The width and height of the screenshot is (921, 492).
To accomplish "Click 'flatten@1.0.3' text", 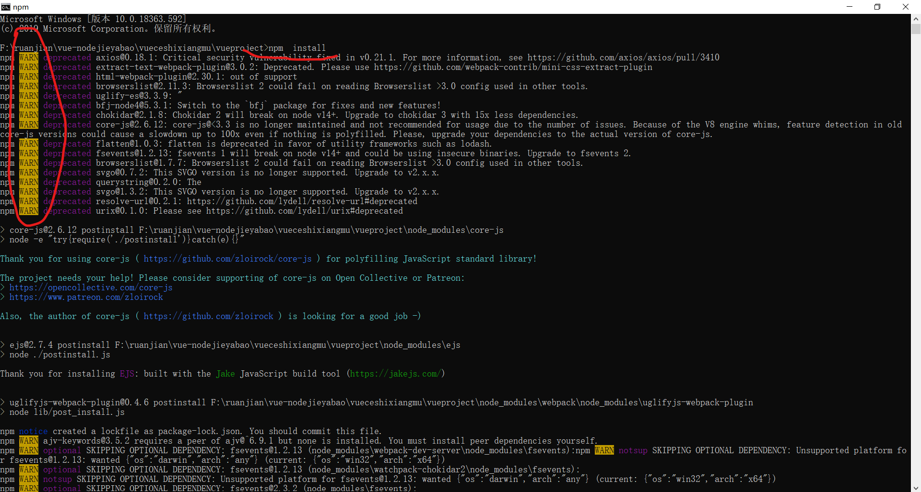I will (127, 144).
